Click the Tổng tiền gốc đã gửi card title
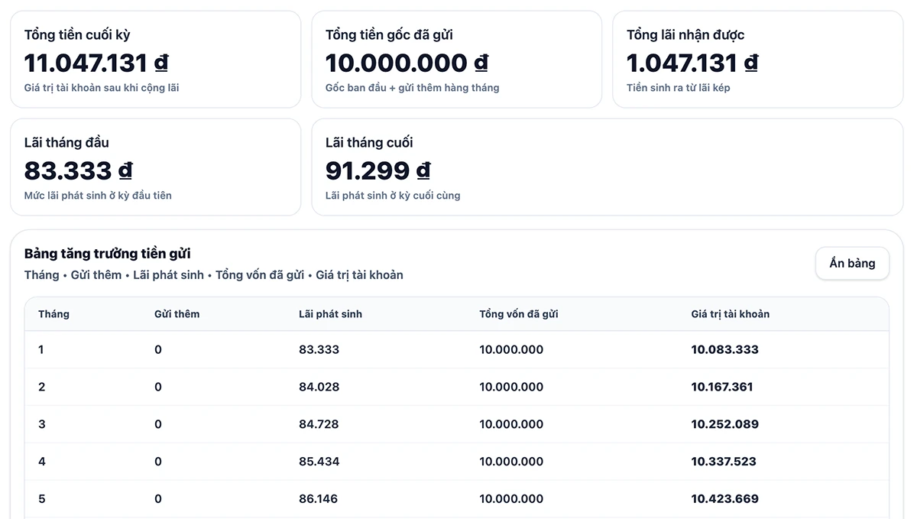 pos(389,34)
